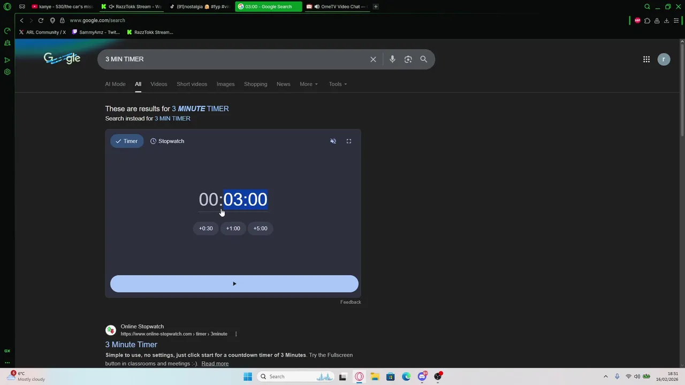Open File Explorer from the taskbar
Screen dimensions: 685x385
pyautogui.click(x=375, y=376)
